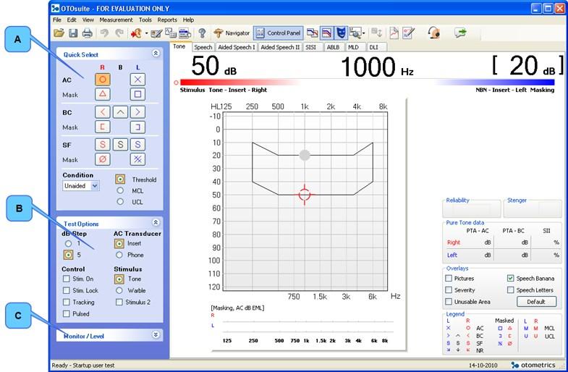Select the UCL radio button
The image size is (568, 372).
pyautogui.click(x=120, y=202)
